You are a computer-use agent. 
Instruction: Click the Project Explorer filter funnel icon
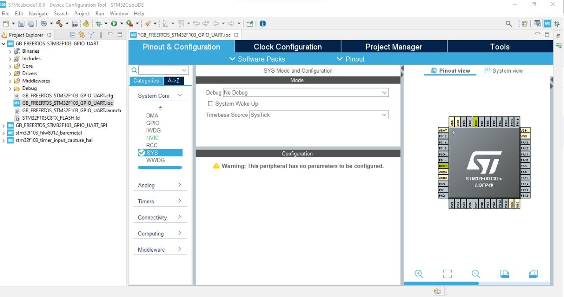point(91,35)
